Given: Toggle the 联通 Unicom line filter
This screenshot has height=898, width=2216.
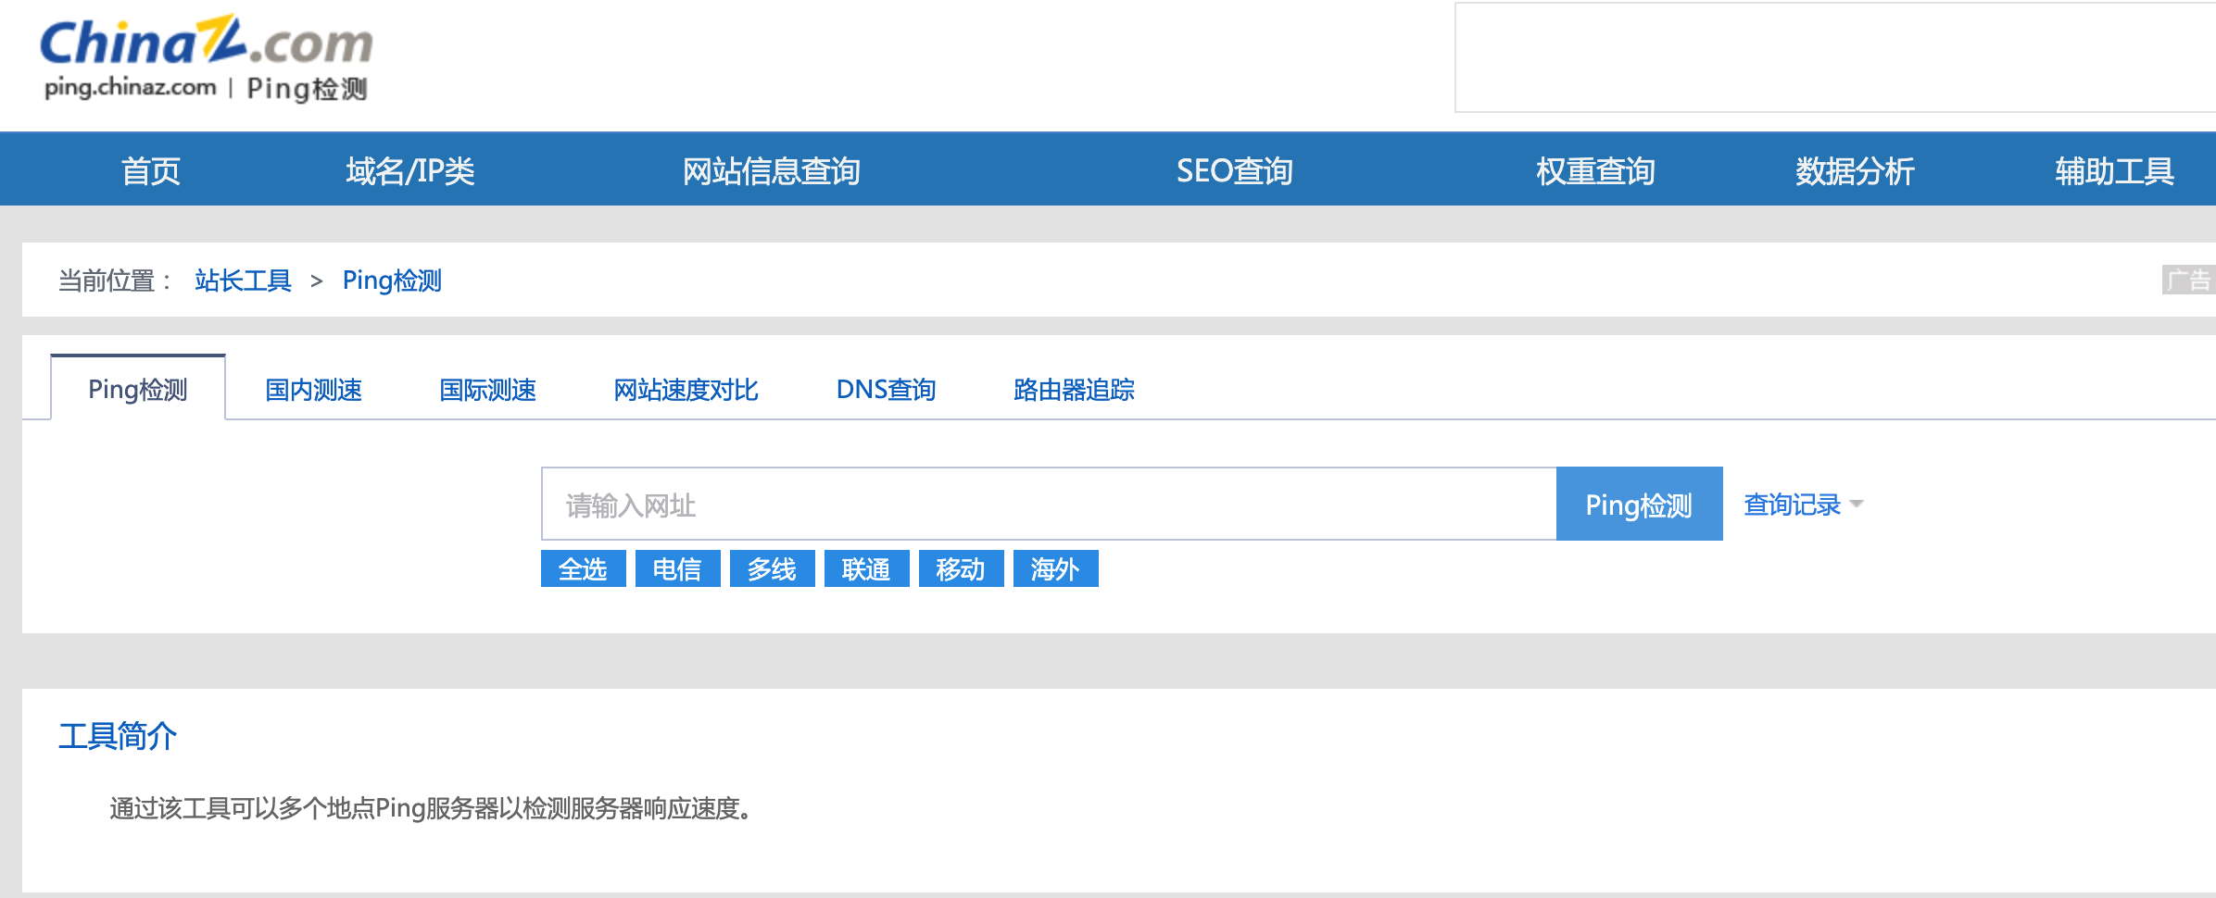Looking at the screenshot, I should (x=866, y=568).
